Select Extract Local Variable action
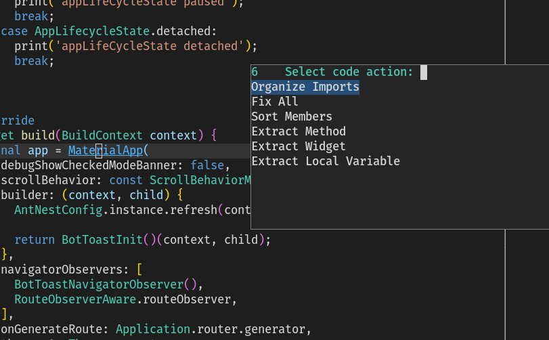The height and width of the screenshot is (340, 549). [x=326, y=161]
